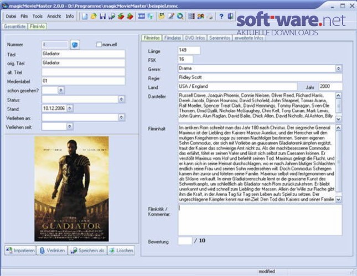Enable the manuell checkbox

(x=99, y=45)
